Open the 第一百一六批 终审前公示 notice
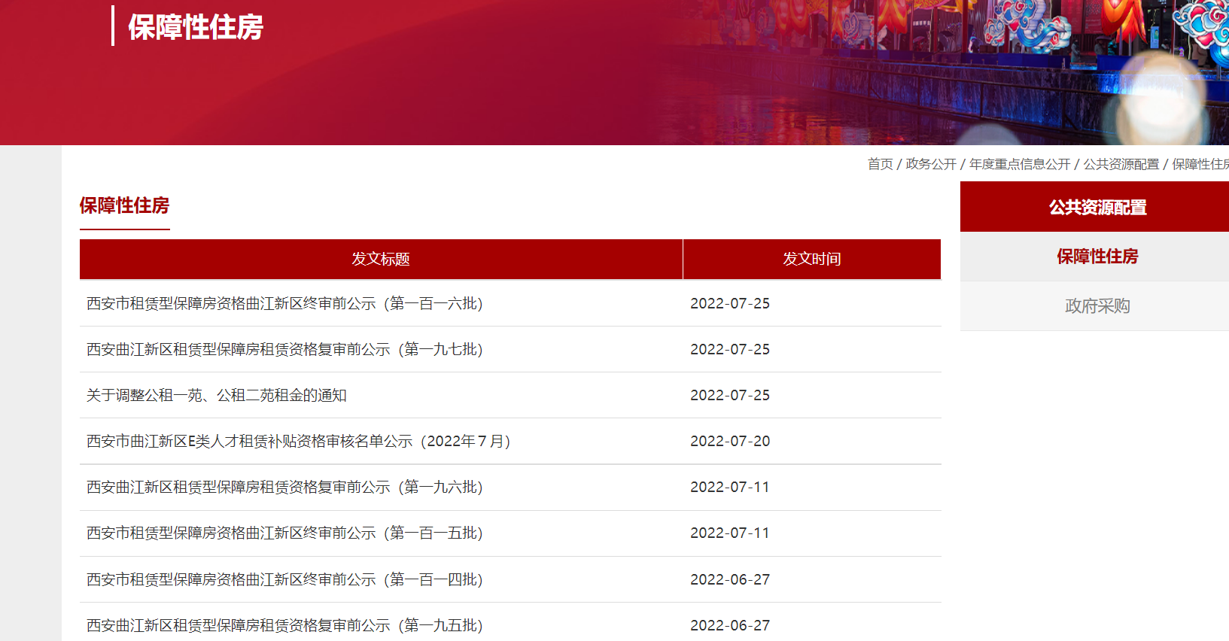The height and width of the screenshot is (641, 1229). pyautogui.click(x=284, y=303)
